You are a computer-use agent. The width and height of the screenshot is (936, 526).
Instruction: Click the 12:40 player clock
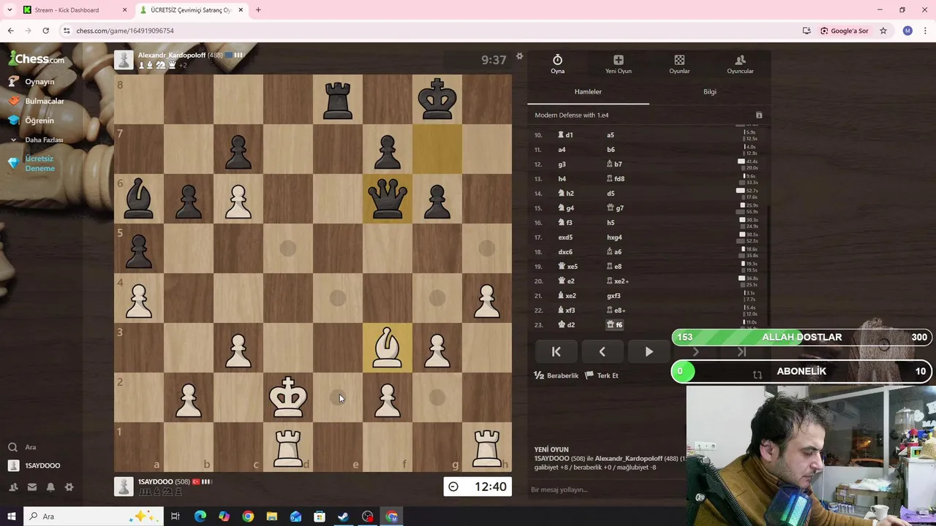coord(478,487)
